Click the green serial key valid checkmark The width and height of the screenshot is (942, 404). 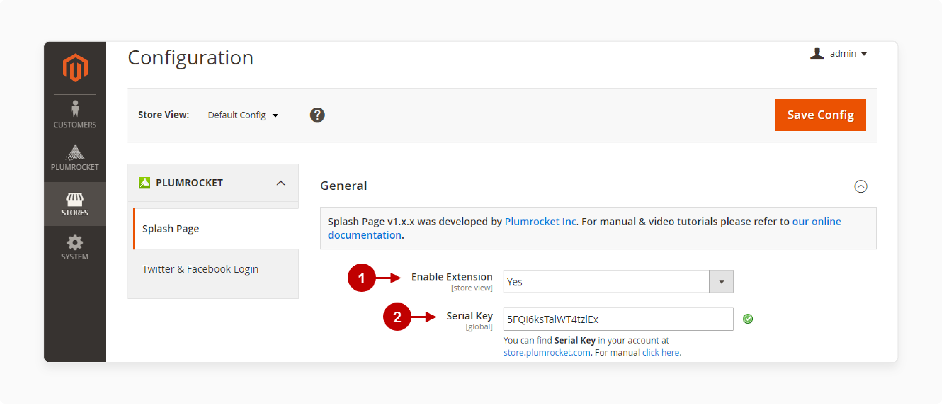(748, 319)
